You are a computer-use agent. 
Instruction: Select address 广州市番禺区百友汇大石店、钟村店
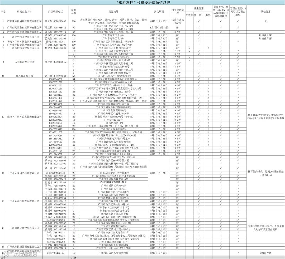point(113,32)
